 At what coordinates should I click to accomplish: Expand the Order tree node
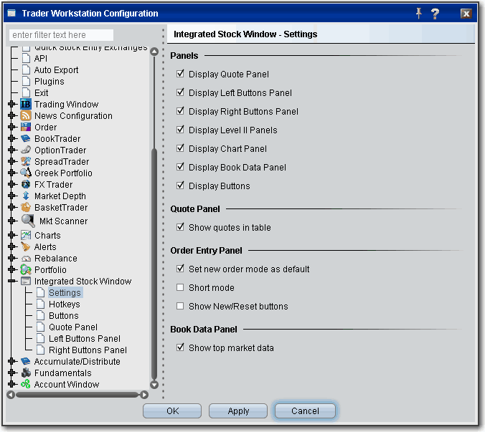pyautogui.click(x=12, y=127)
